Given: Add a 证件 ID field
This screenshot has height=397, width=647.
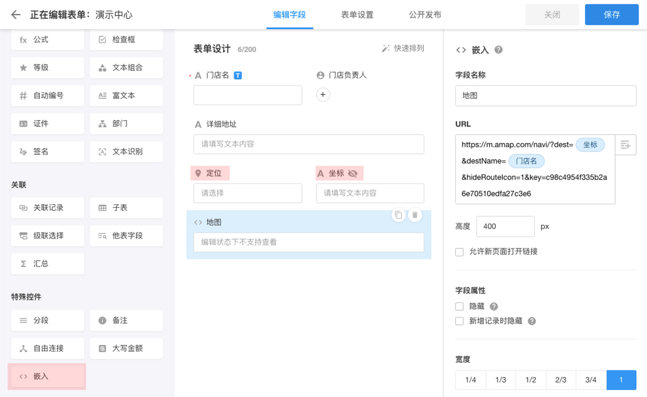Looking at the screenshot, I should click(x=47, y=124).
